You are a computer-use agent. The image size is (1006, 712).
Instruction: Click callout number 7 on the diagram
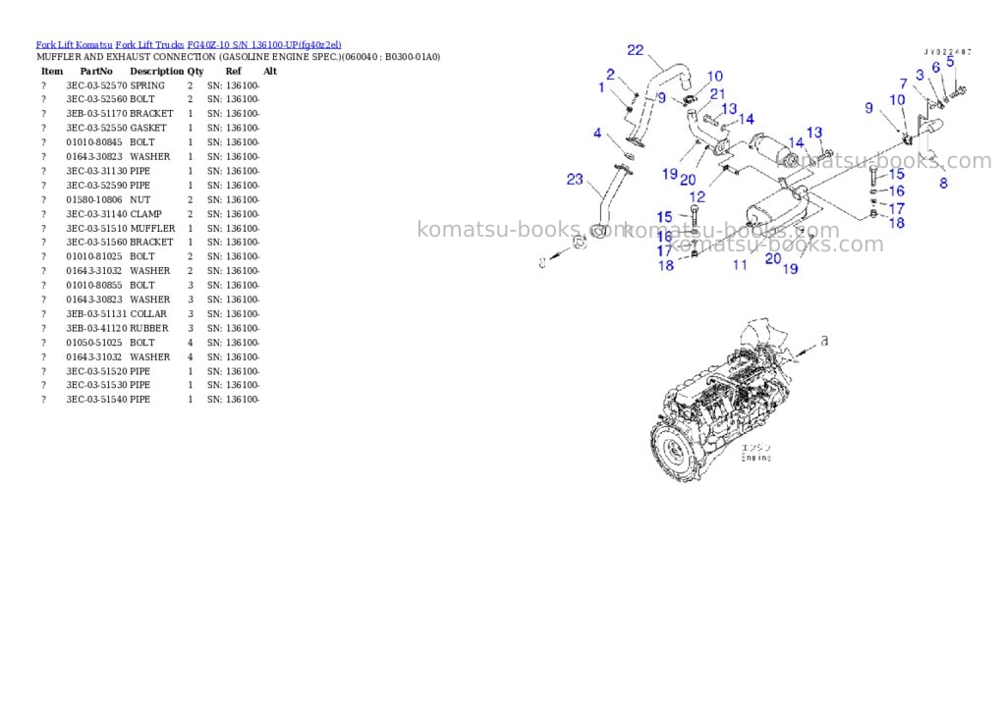pyautogui.click(x=904, y=84)
